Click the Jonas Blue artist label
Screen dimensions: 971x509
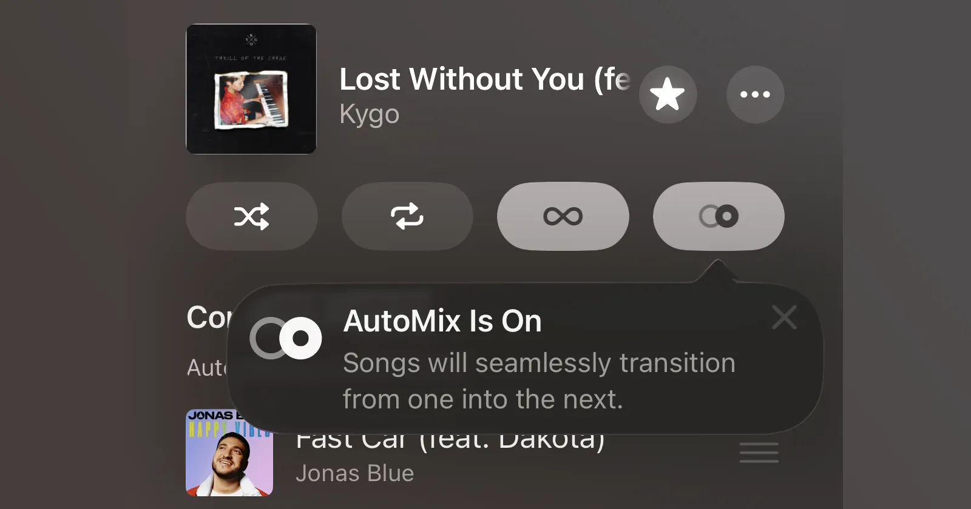coord(355,473)
